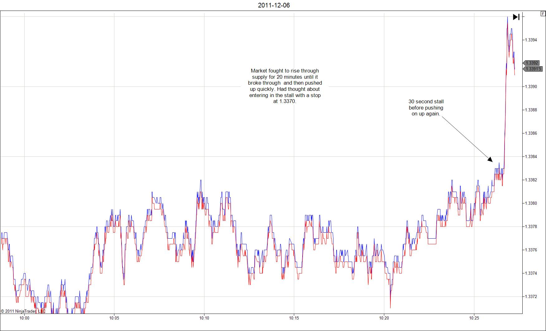Select the 1.3391'5 price marker
Viewport: 546px width, 331px height.
(533, 69)
